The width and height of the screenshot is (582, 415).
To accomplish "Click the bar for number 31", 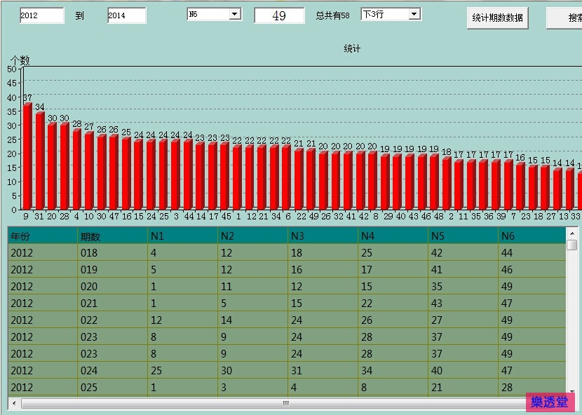I will [40, 161].
